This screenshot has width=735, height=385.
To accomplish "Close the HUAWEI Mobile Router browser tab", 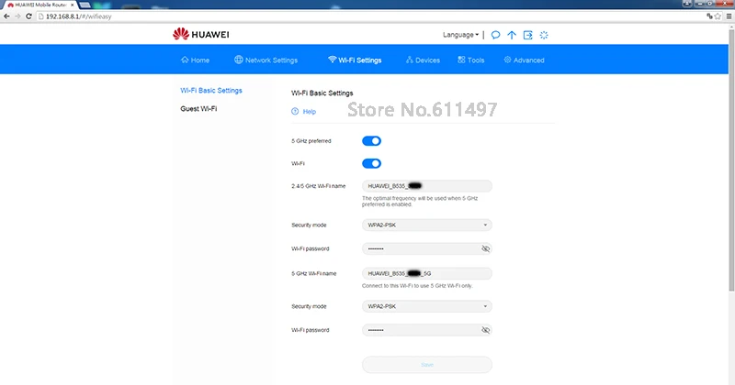I will [x=73, y=5].
